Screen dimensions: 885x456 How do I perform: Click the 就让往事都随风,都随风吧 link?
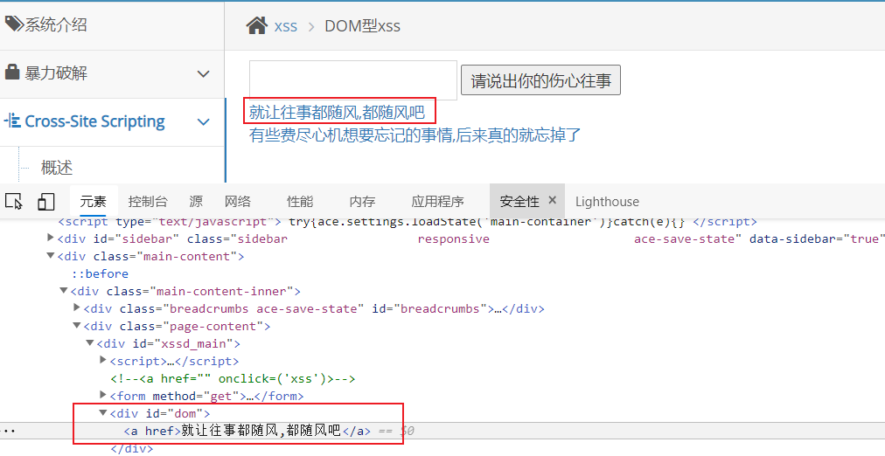tap(336, 112)
